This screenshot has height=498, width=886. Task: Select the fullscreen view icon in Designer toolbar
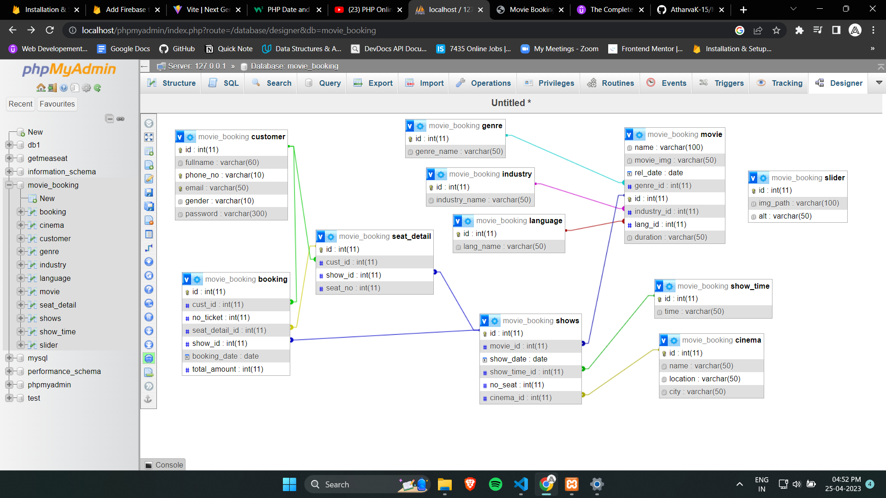tap(149, 137)
